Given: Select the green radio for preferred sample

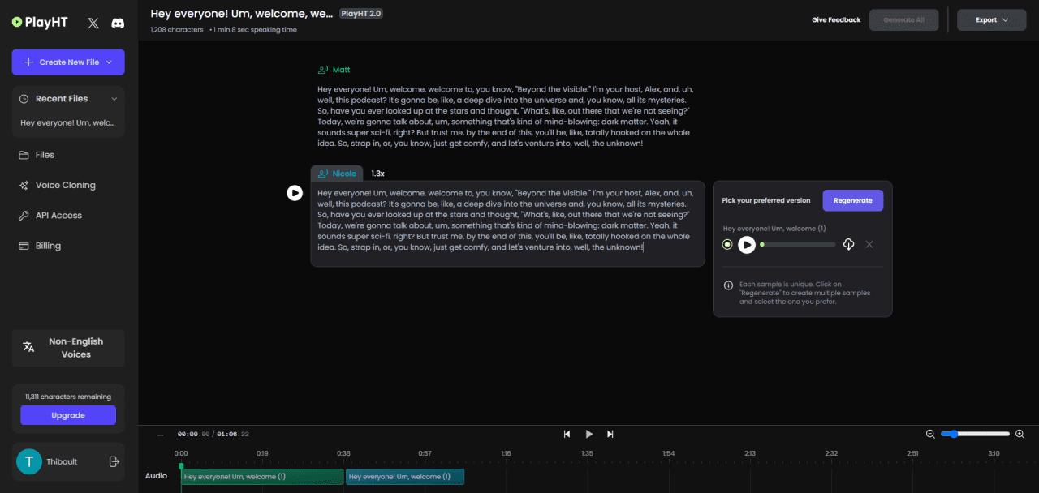Looking at the screenshot, I should (727, 244).
